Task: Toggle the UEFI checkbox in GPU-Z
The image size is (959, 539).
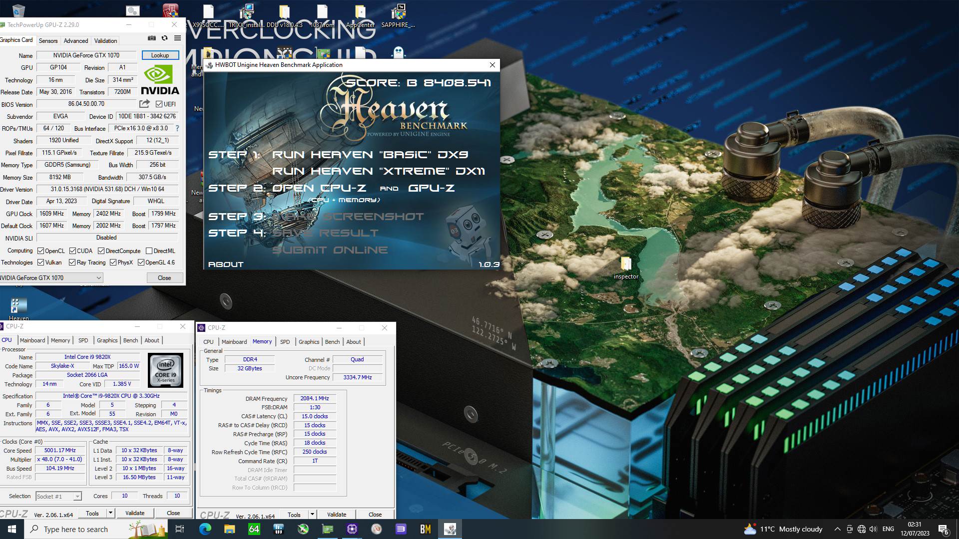Action: point(159,104)
